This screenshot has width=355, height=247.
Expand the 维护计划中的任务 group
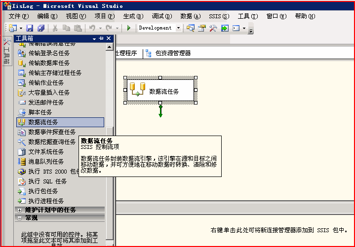click(19, 210)
